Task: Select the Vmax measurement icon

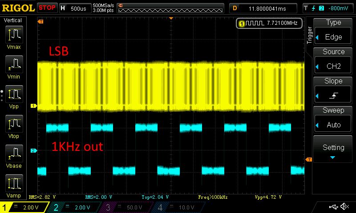Action: [14, 35]
